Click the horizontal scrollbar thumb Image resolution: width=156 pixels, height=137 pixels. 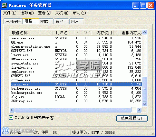[73, 110]
